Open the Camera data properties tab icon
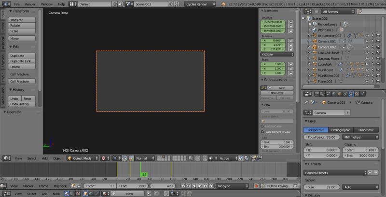The width and height of the screenshot is (386, 197). (351, 94)
